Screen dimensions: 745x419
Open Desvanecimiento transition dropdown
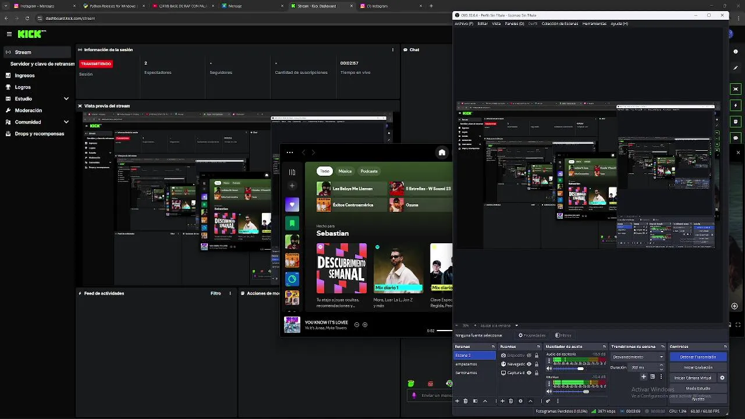pos(637,357)
